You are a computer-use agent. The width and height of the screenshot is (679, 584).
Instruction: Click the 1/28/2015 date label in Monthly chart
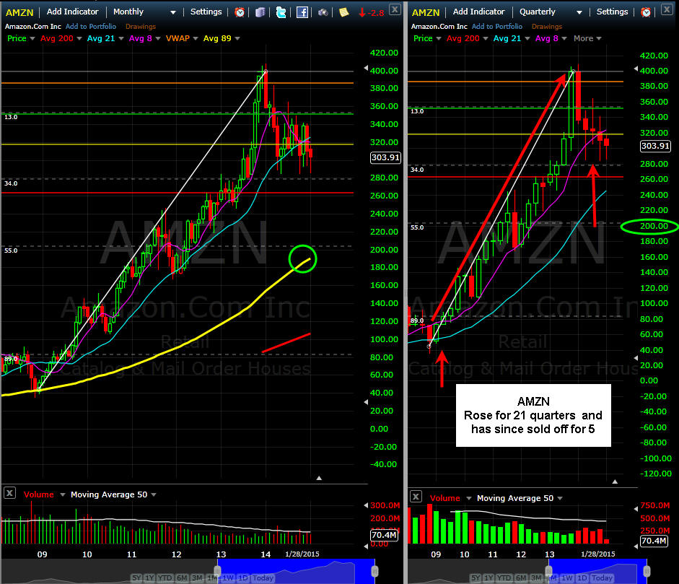pyautogui.click(x=302, y=554)
